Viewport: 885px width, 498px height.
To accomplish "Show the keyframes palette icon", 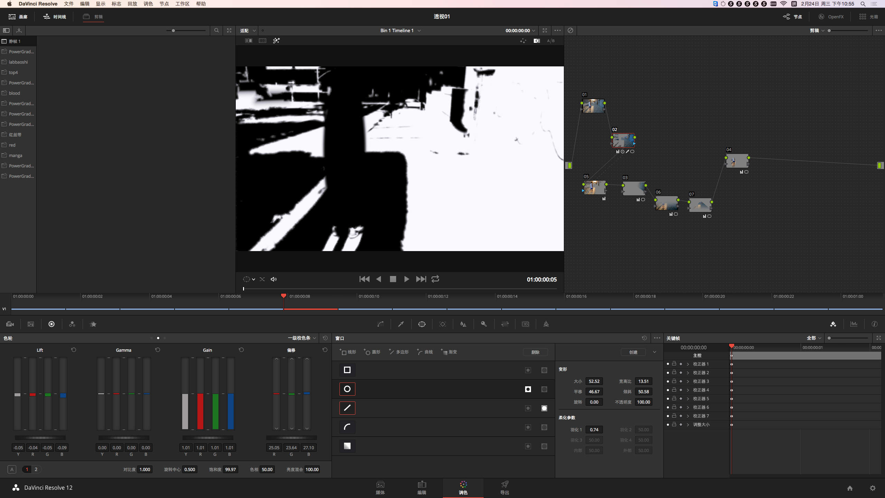I will point(833,324).
